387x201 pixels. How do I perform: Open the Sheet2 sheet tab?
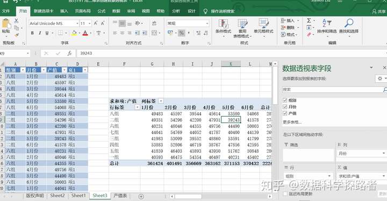coord(58,196)
